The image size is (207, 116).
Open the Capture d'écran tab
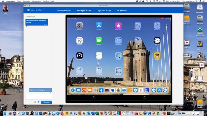tap(103, 11)
